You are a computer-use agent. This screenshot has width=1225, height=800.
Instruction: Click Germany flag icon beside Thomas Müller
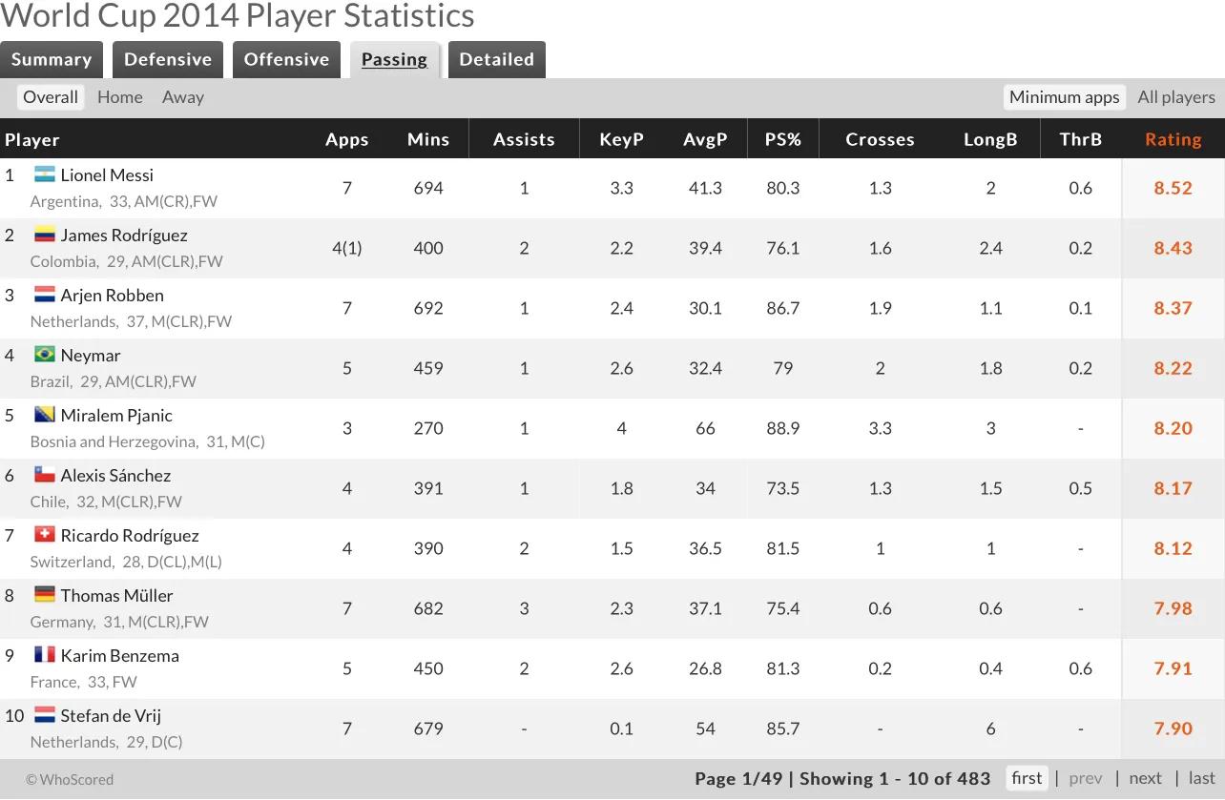click(44, 595)
